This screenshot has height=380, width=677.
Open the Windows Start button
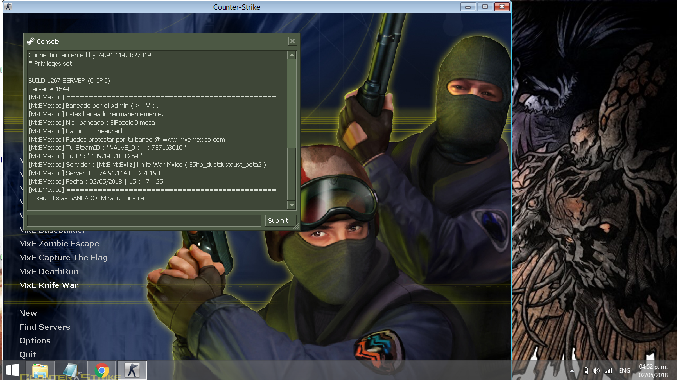[x=12, y=370]
